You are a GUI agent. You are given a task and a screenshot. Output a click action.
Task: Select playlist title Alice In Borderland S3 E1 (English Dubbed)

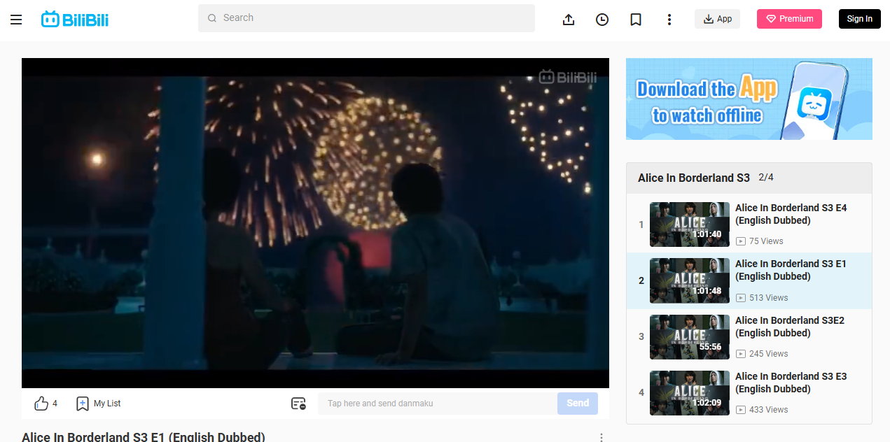pos(791,270)
